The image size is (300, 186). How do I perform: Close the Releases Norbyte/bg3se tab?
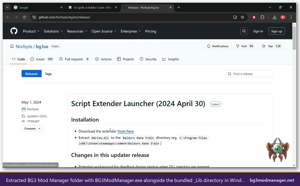(171, 7)
